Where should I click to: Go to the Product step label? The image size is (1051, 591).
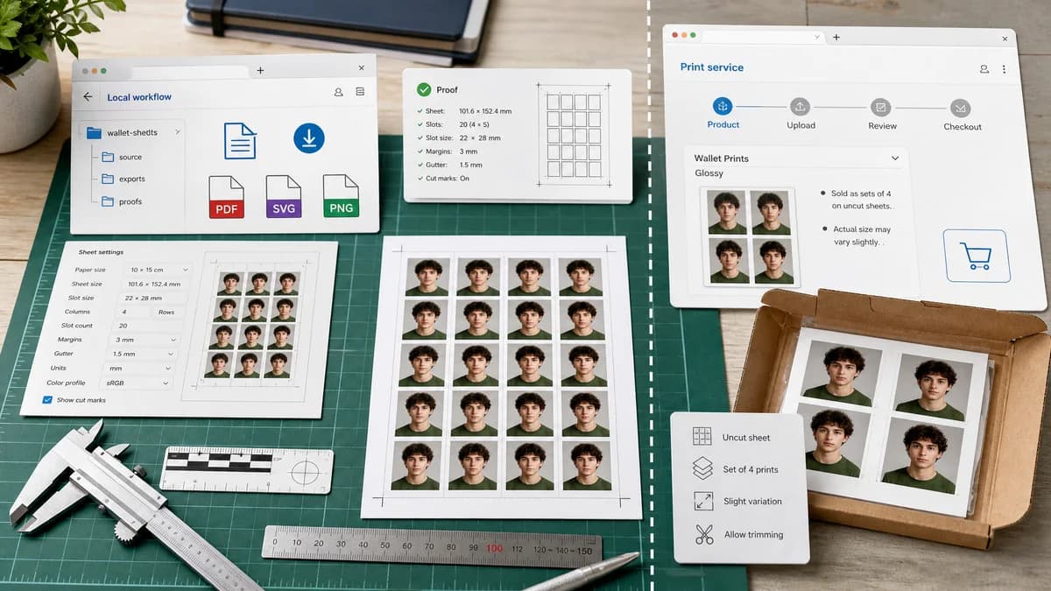723,124
